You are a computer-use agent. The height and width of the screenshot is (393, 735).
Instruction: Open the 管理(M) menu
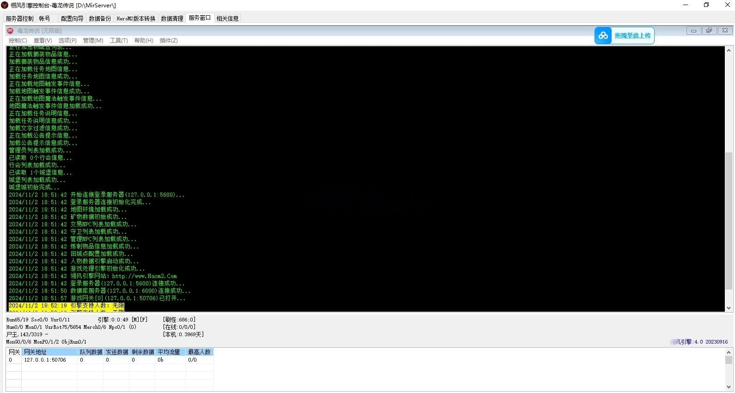[x=93, y=41]
